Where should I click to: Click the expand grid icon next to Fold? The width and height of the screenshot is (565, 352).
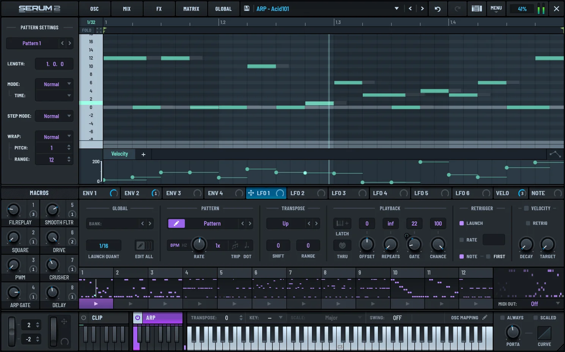point(99,30)
